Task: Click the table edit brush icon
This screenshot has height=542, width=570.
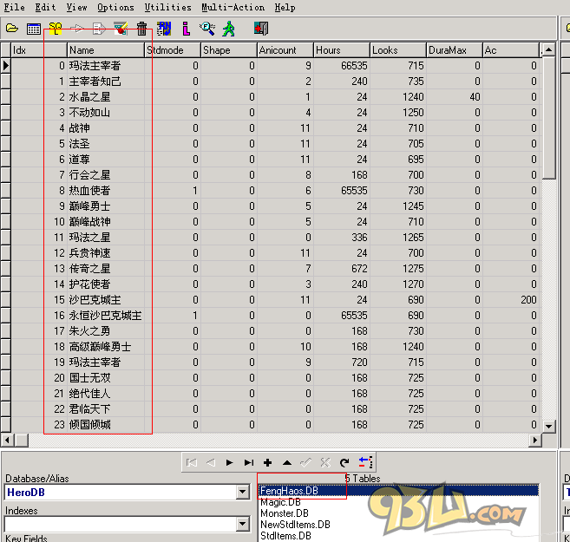Action: (x=121, y=29)
